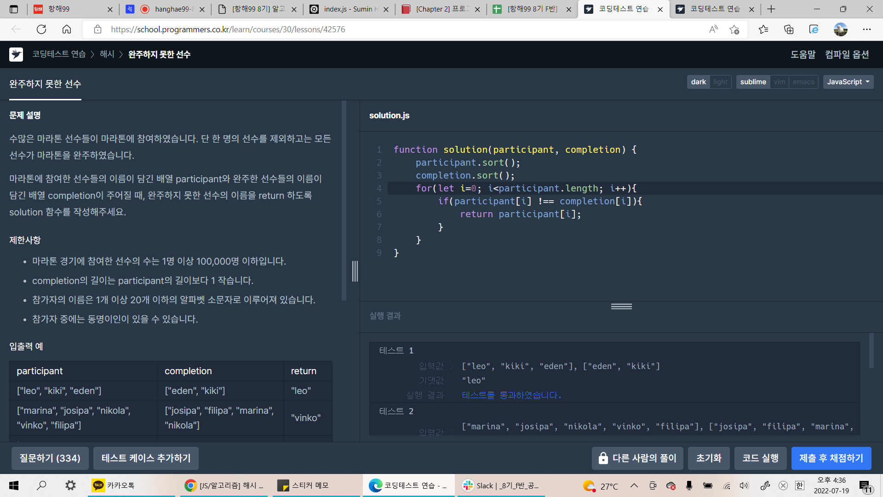Click the Programmers logo icon

point(16,54)
